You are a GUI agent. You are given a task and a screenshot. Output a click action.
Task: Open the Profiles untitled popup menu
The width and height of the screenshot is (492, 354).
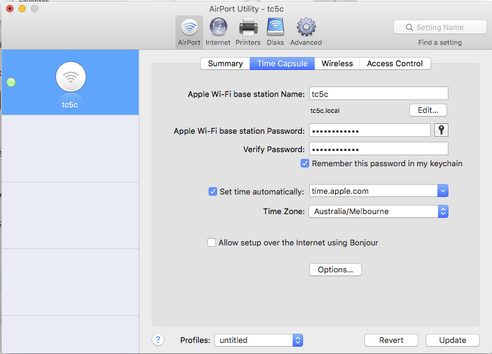click(x=258, y=340)
